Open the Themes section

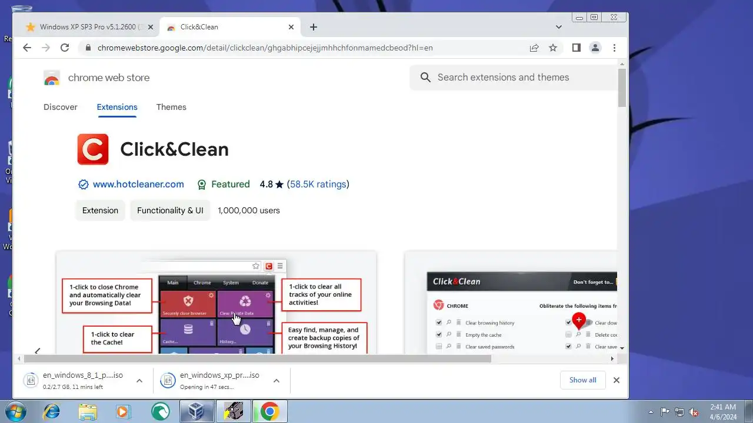tap(171, 107)
